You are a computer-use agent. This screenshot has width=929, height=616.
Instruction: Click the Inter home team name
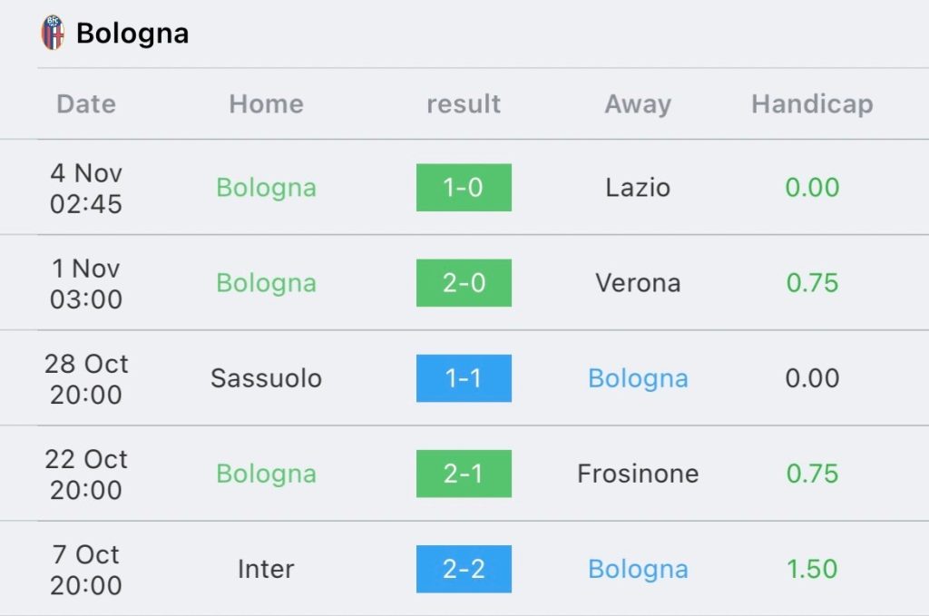click(266, 569)
